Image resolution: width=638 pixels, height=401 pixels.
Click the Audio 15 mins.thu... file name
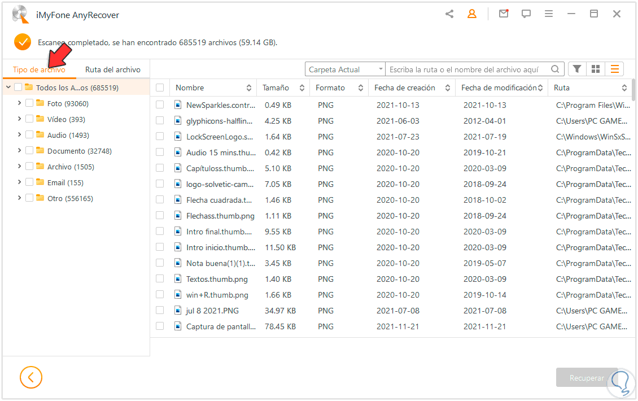coord(221,152)
